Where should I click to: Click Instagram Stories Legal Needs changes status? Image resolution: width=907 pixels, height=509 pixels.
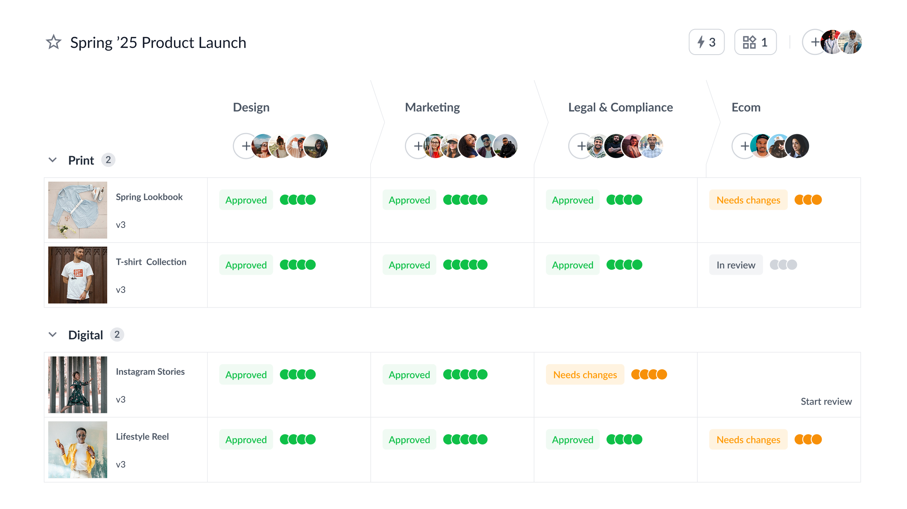tap(585, 375)
